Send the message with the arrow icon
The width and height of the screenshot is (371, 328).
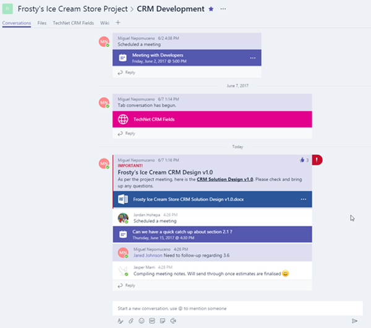tap(354, 321)
